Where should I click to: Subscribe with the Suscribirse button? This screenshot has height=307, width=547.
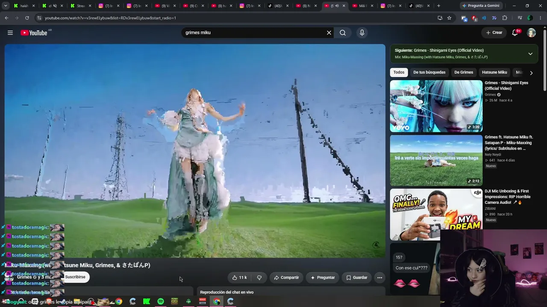pos(75,277)
